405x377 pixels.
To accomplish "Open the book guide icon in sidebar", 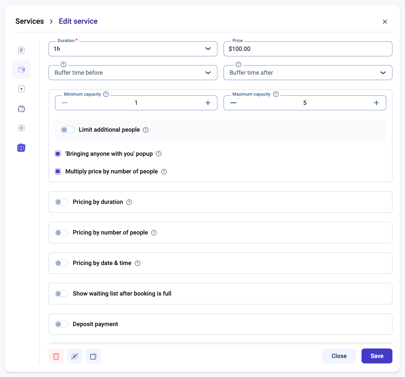I will tap(21, 148).
